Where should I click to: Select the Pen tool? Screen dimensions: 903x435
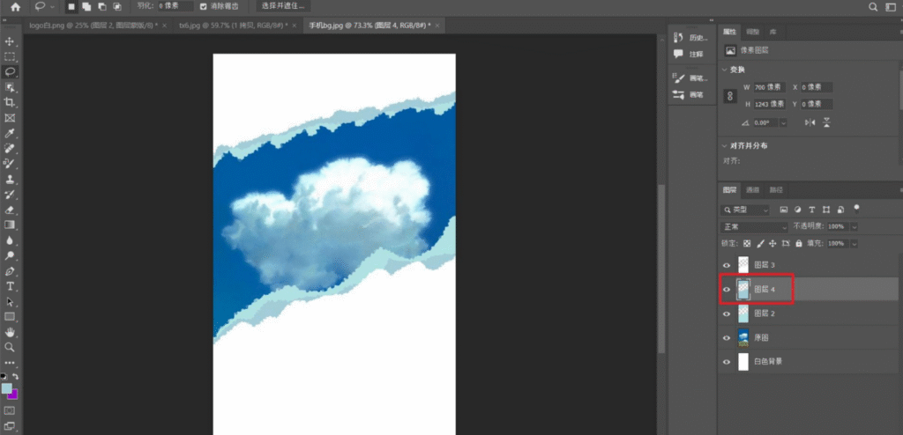pyautogui.click(x=10, y=271)
